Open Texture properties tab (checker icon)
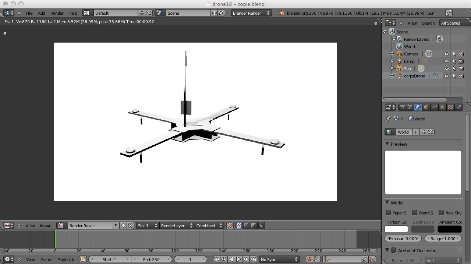This screenshot has height=264, width=471. pyautogui.click(x=450, y=107)
